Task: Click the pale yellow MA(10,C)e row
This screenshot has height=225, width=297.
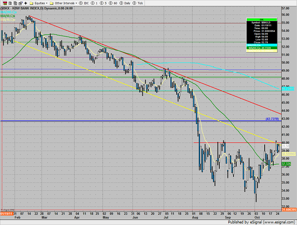Action: (262, 51)
